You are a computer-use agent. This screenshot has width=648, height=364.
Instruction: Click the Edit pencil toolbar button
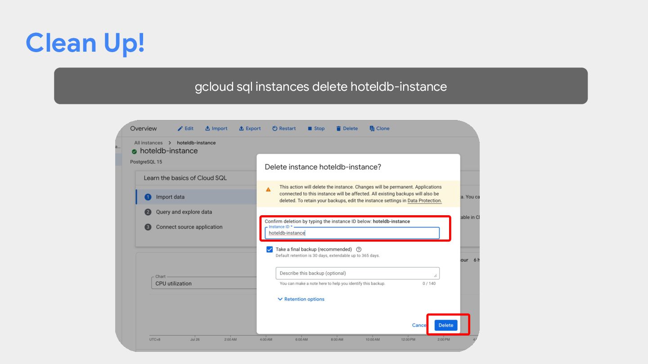tap(185, 129)
